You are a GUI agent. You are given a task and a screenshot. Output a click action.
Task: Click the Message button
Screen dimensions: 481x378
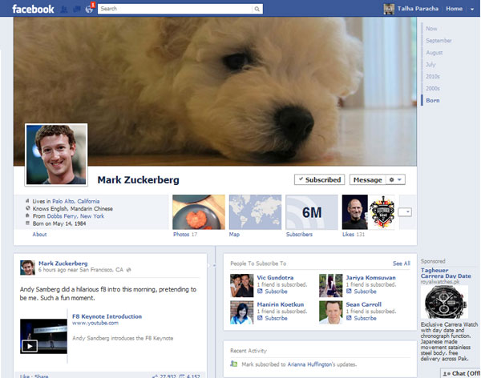367,179
